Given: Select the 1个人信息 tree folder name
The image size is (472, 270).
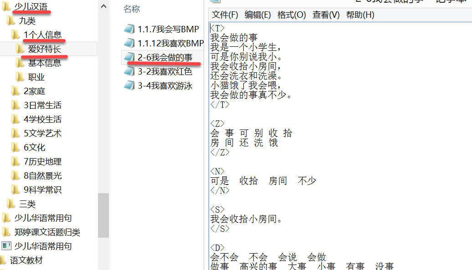Looking at the screenshot, I should click(42, 35).
